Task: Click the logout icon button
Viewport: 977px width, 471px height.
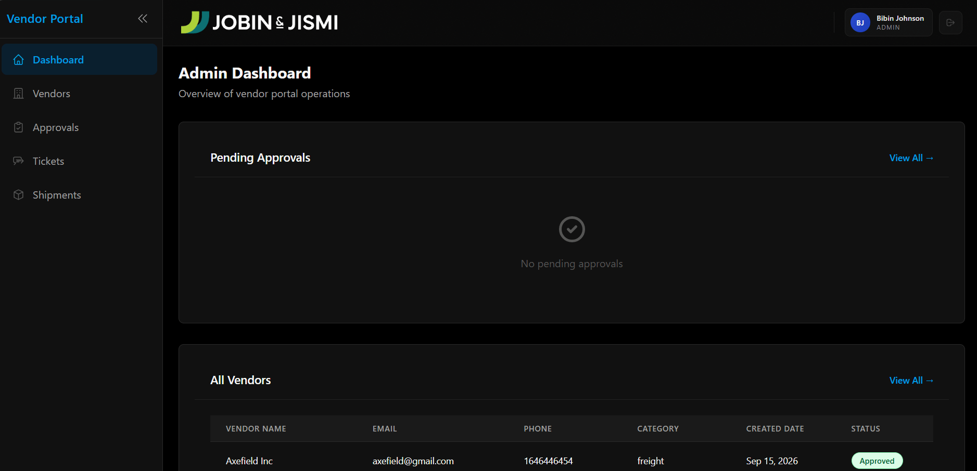Action: (950, 23)
